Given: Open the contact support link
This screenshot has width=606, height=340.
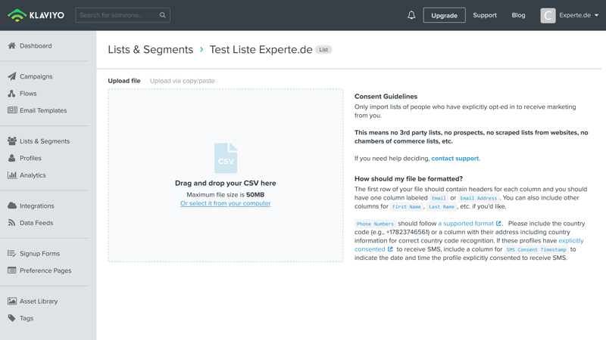Looking at the screenshot, I should coord(454,159).
